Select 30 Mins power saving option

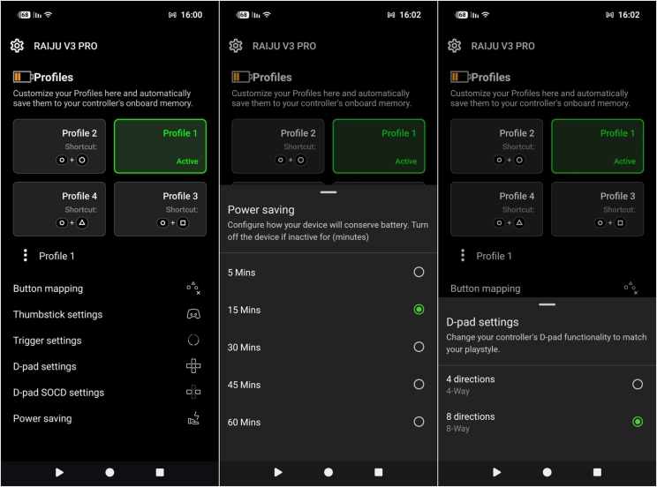(328, 347)
